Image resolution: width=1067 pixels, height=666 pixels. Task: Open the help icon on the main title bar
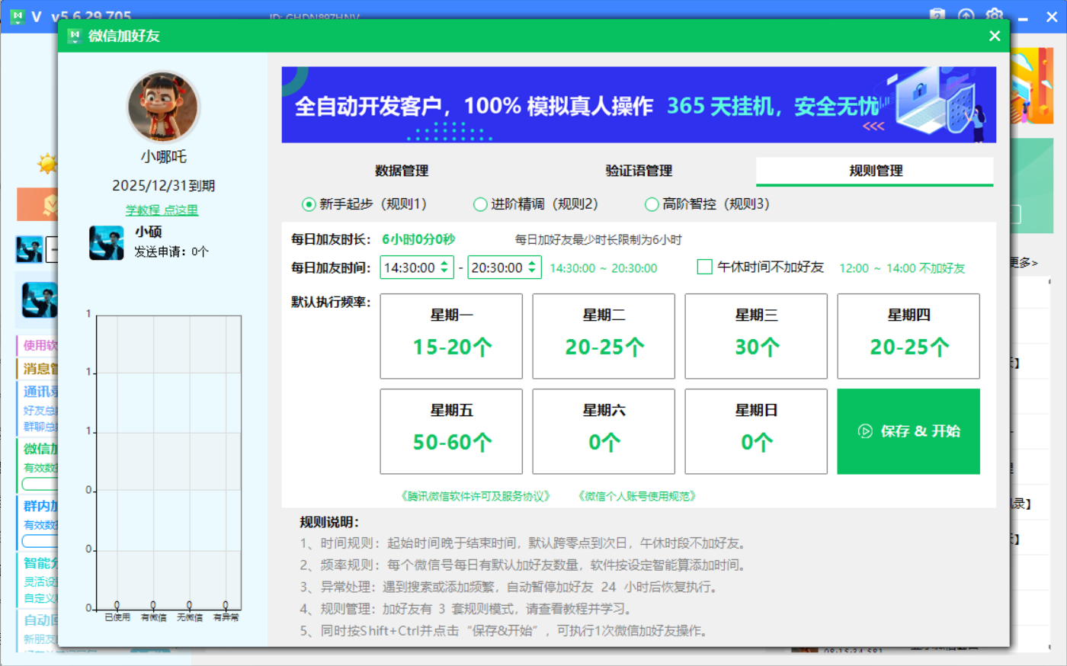937,15
